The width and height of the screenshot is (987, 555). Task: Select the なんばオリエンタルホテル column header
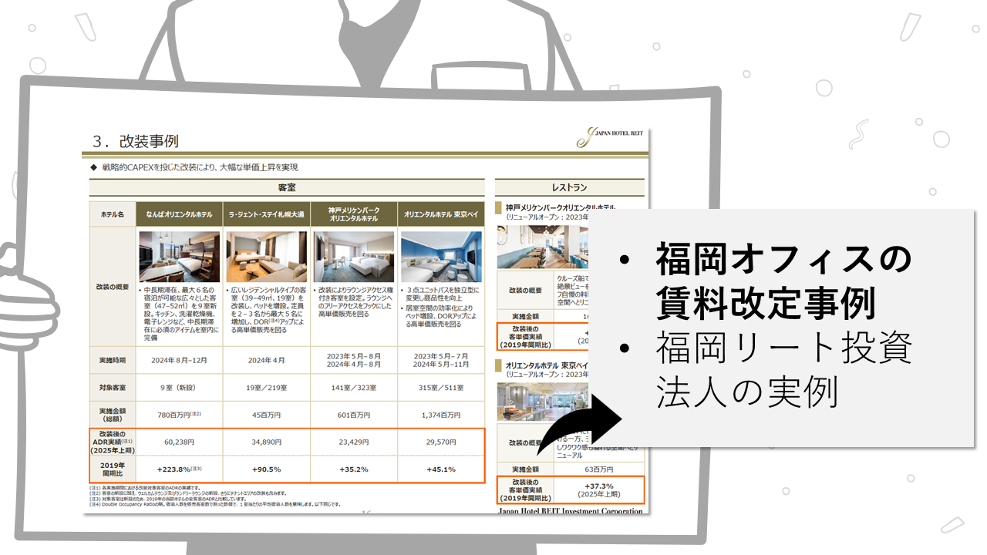pos(180,214)
